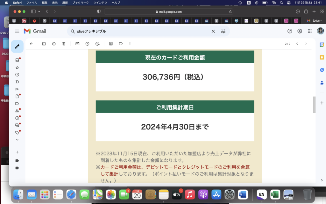Open the Google apps launcher grid
The width and height of the screenshot is (326, 204).
pyautogui.click(x=309, y=31)
